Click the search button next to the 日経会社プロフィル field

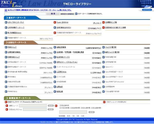point(51,109)
